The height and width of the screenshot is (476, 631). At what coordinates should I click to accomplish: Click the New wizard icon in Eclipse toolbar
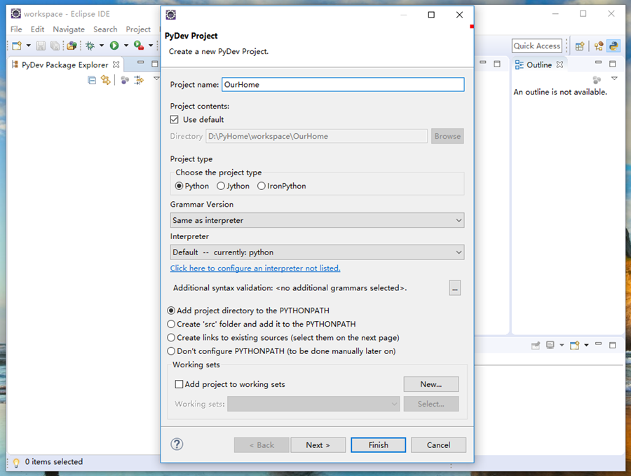tap(17, 46)
